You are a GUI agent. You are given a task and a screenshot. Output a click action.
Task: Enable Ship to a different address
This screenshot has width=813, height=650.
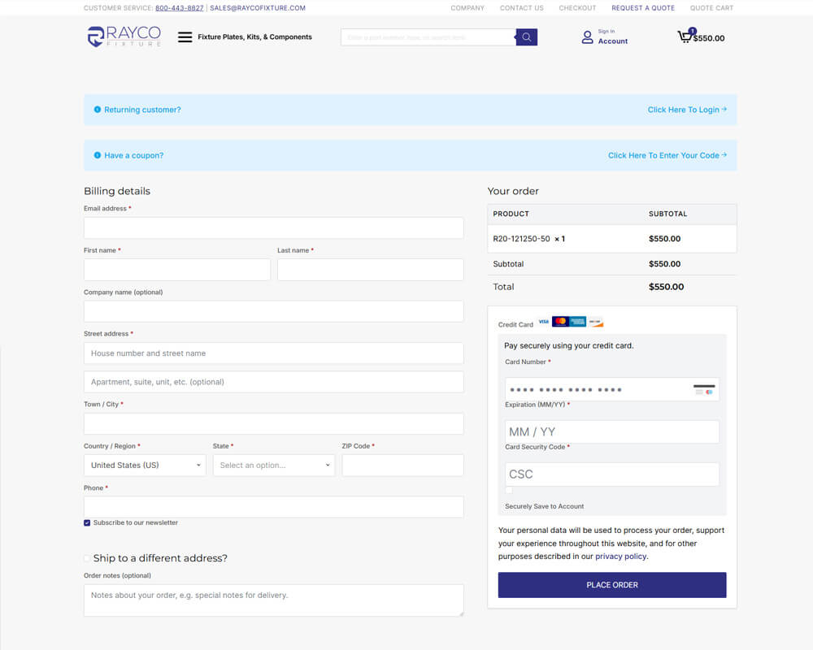[x=88, y=558]
